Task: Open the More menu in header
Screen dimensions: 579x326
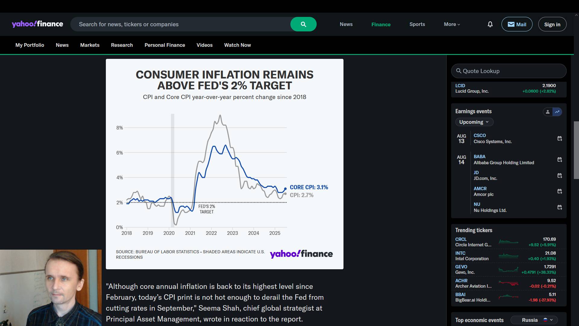Action: coord(452,24)
